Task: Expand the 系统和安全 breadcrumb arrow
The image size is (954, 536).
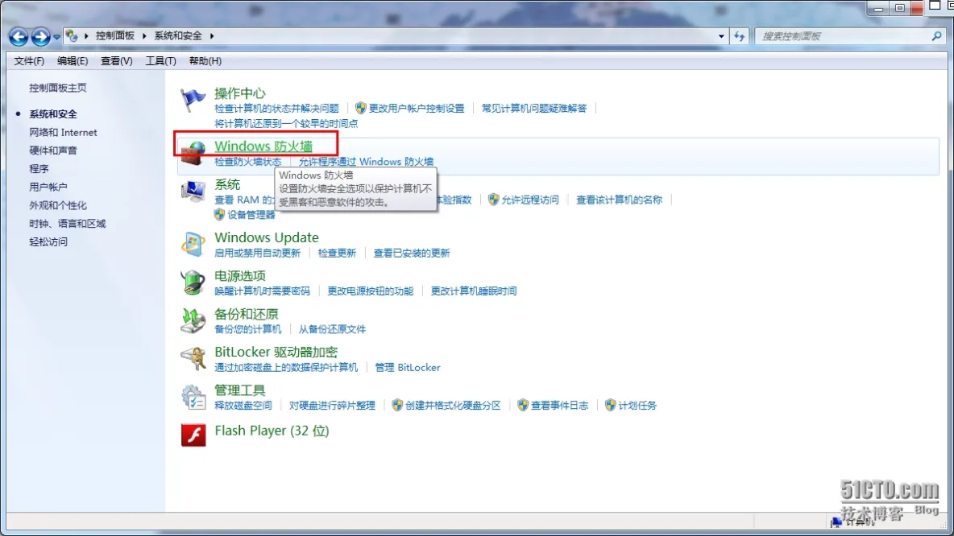Action: 212,36
